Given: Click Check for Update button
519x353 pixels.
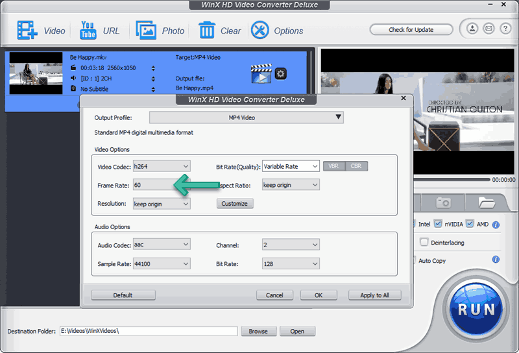Looking at the screenshot, I should click(x=411, y=29).
